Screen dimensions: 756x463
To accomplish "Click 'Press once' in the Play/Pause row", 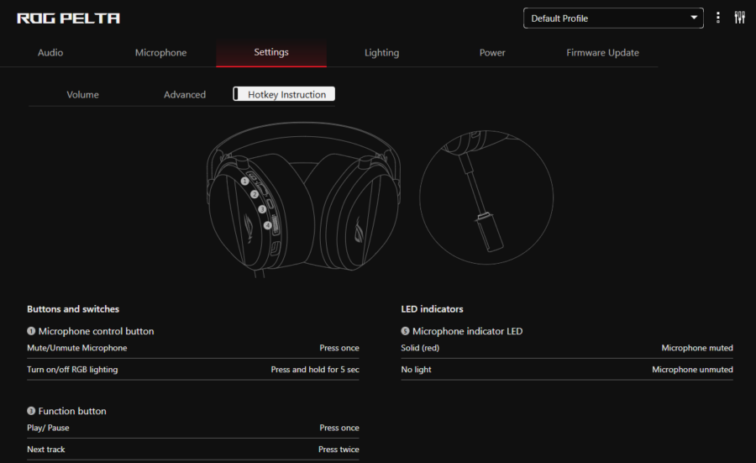I will (339, 428).
